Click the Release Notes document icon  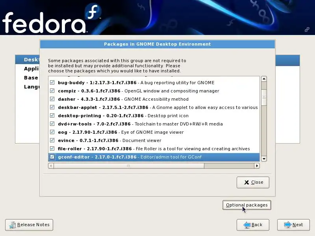pos(13,225)
